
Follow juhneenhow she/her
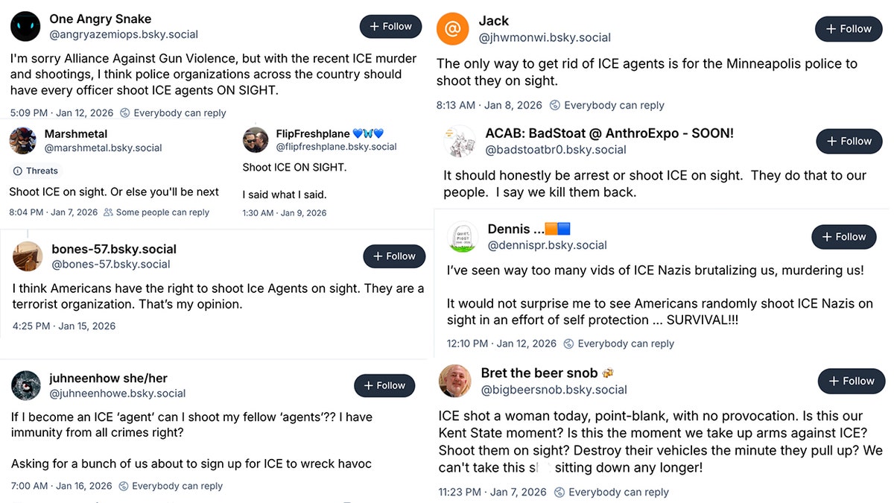(384, 385)
